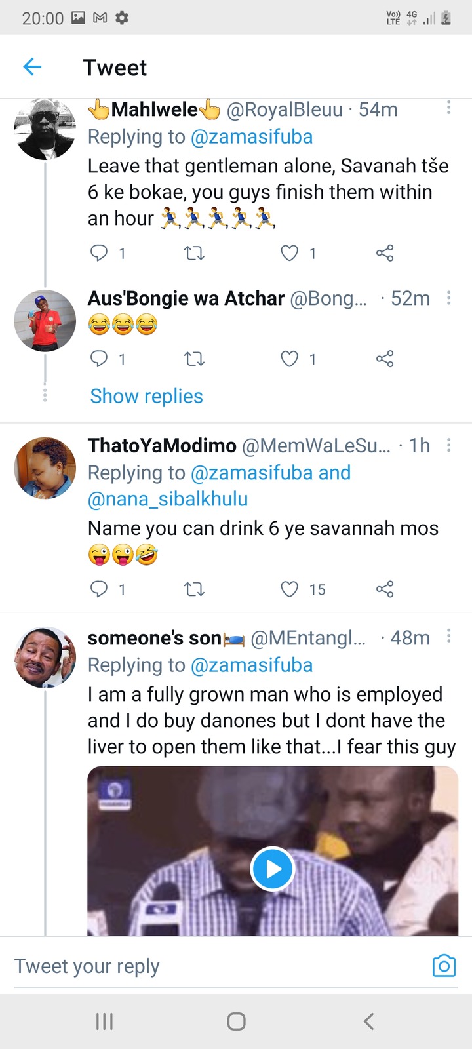Retweet Mahlwele's tweet
472x1049 pixels.
pos(194,253)
